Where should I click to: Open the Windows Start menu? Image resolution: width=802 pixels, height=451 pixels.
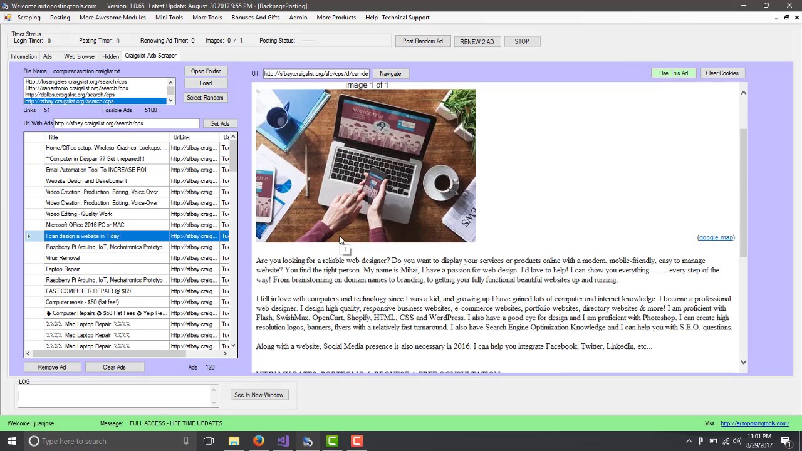(11, 441)
